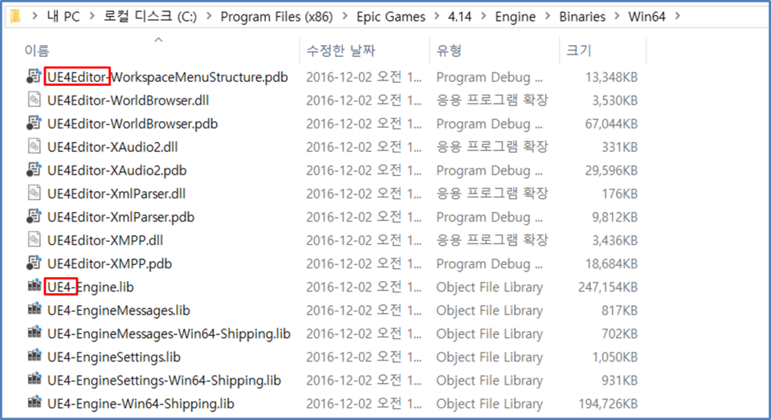The width and height of the screenshot is (771, 420).
Task: Select file UE4Editor-XAudio2.pdb
Action: pos(117,171)
